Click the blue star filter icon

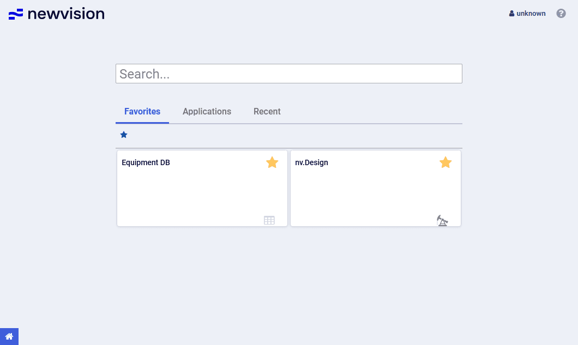pyautogui.click(x=124, y=135)
